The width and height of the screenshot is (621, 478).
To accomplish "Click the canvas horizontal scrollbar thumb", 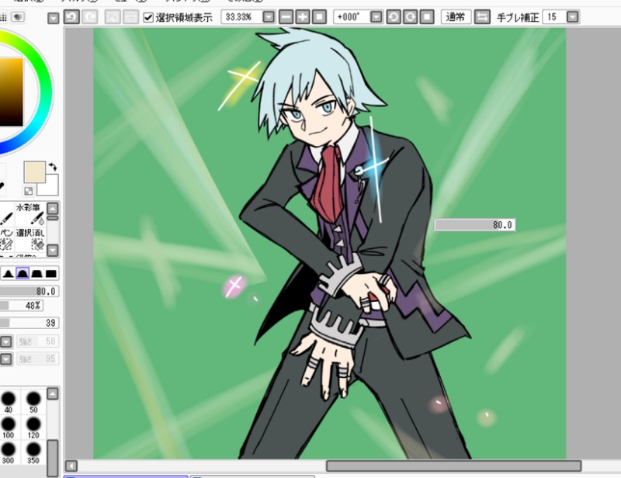I will 453,466.
